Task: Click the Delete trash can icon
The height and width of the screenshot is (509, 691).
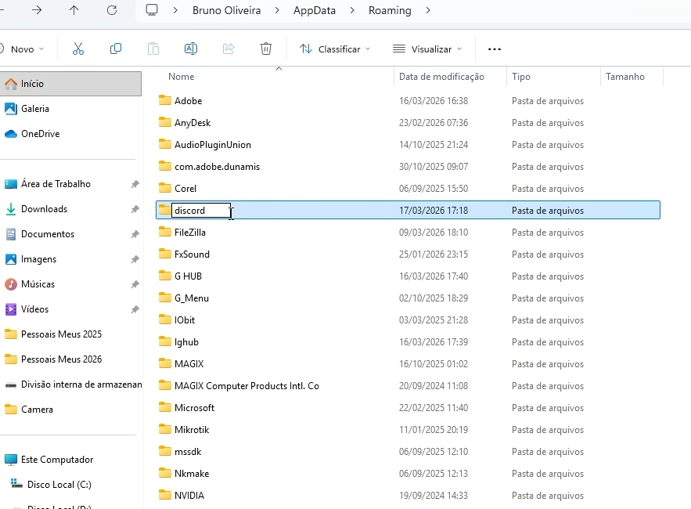Action: point(266,49)
